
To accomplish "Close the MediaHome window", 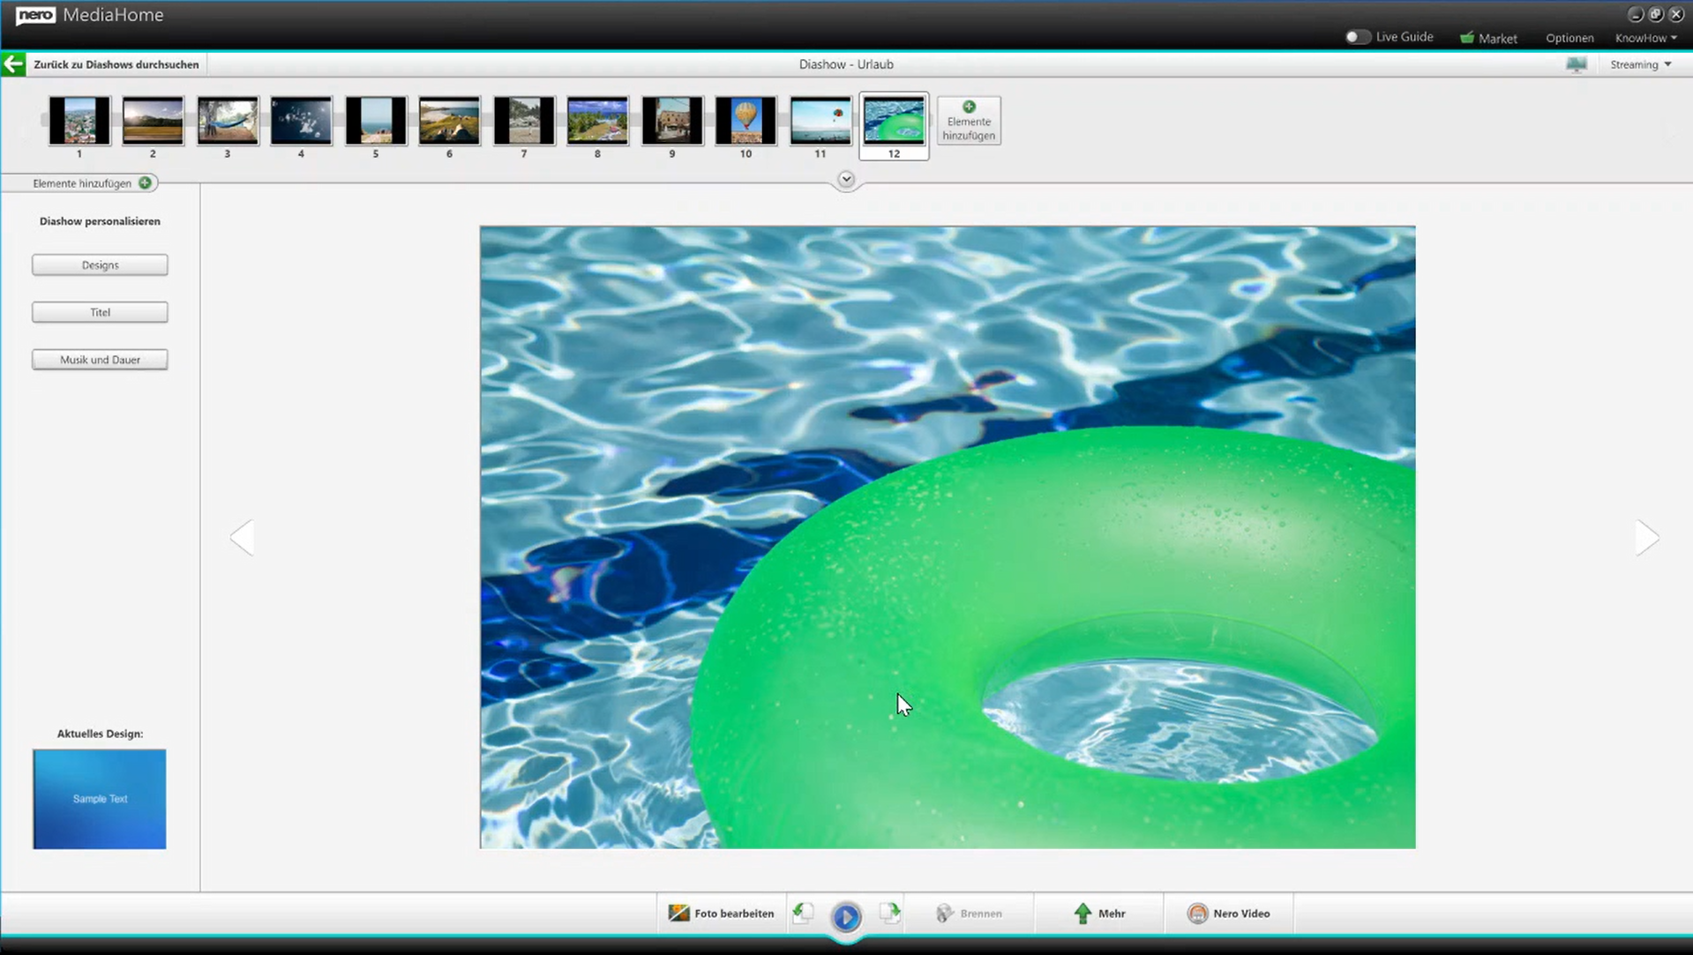I will tap(1676, 14).
